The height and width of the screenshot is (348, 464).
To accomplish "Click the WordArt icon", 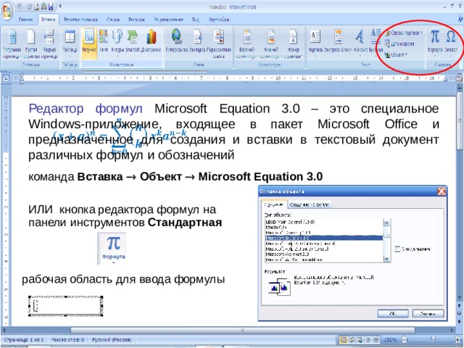I will [x=360, y=42].
